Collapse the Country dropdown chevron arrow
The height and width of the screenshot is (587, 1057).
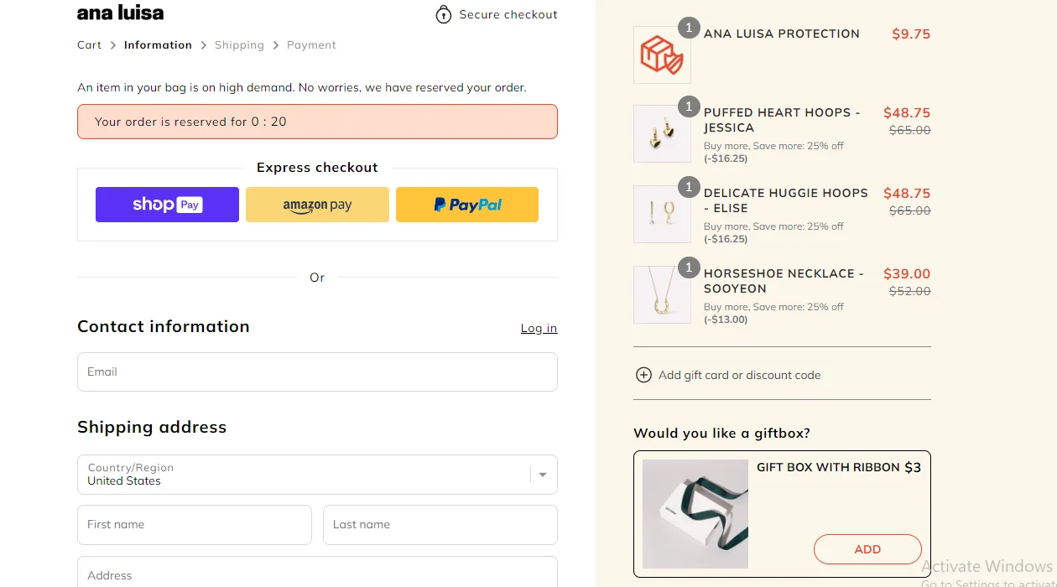[x=542, y=475]
